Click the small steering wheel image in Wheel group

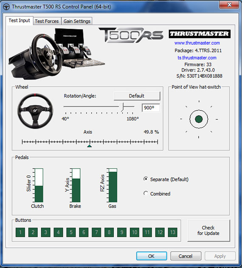35,111
